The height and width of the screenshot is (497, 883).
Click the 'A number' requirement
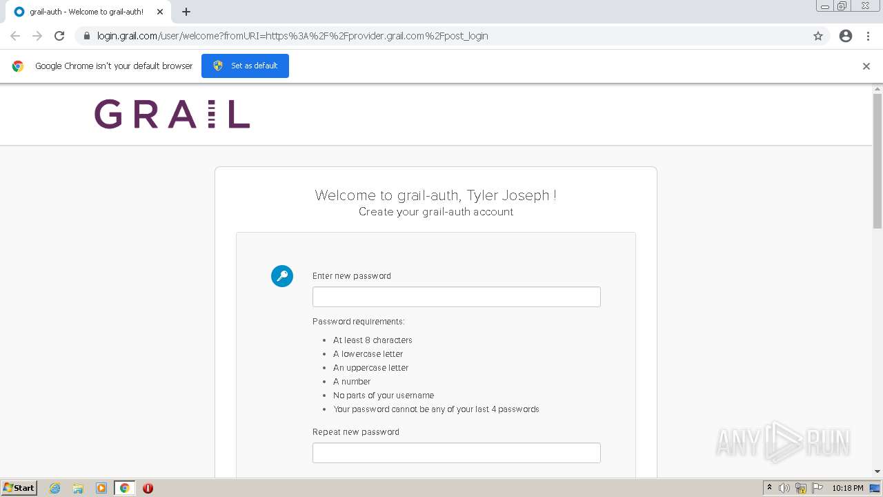[x=352, y=382]
